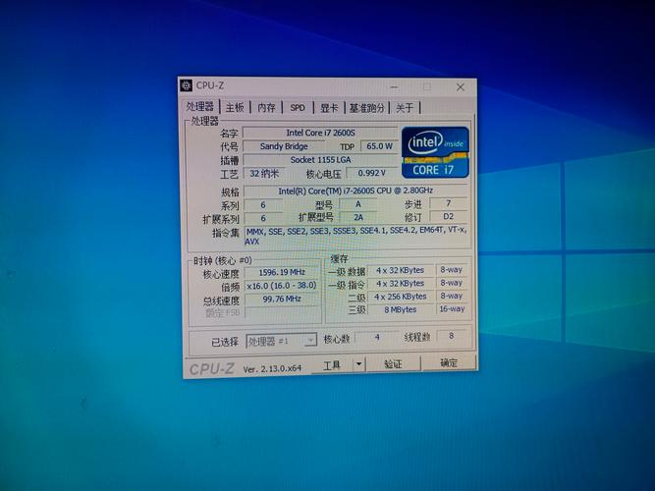Click the version text Ver. 2.13.0.x64
This screenshot has height=491, width=655.
click(x=272, y=369)
